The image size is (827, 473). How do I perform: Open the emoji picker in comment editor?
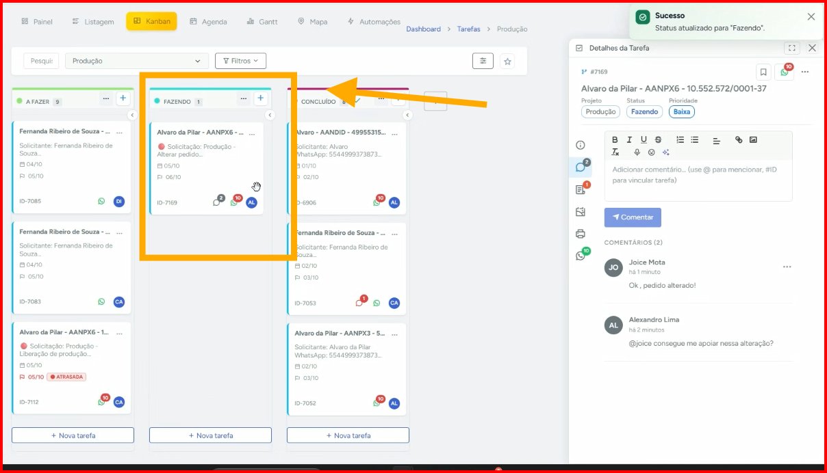coord(651,152)
